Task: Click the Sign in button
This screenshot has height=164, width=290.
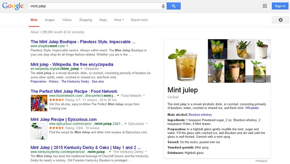Action: tap(279, 6)
